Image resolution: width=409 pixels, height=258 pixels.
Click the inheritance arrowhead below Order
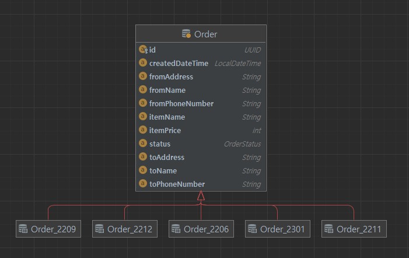tap(201, 196)
